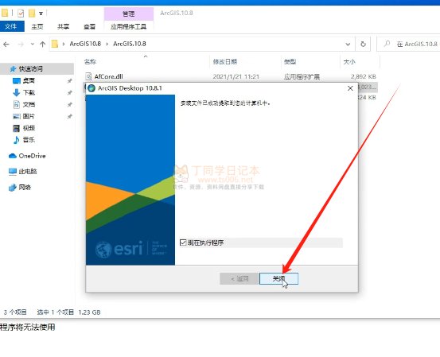Click the 应用程序扩展 type cell
The width and height of the screenshot is (440, 357).
(302, 76)
